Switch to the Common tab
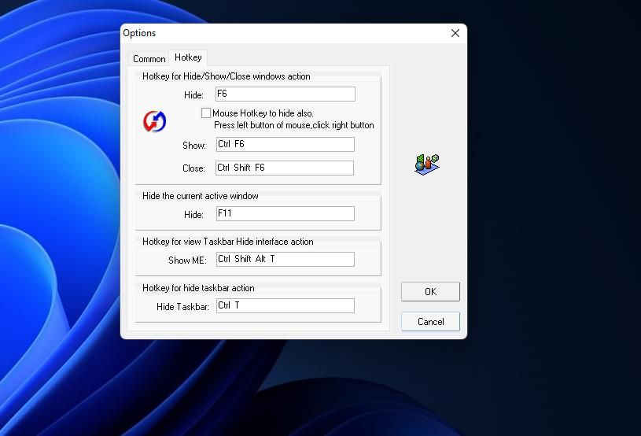641x436 pixels. pyautogui.click(x=149, y=59)
